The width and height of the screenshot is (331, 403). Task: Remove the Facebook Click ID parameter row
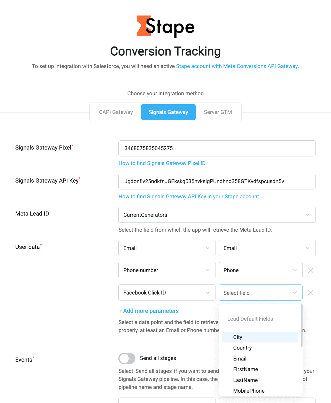311,292
